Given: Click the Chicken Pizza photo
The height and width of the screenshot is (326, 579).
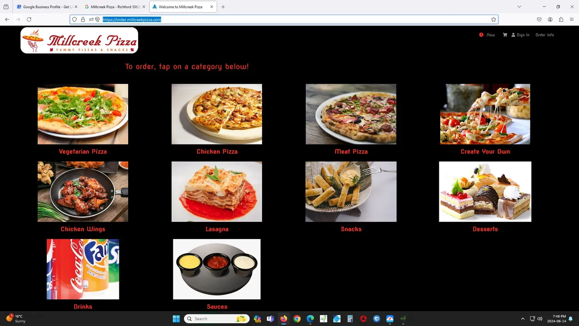Looking at the screenshot, I should pos(217,114).
